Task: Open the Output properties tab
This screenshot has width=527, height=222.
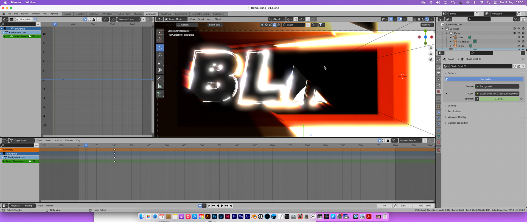Action: point(439,73)
